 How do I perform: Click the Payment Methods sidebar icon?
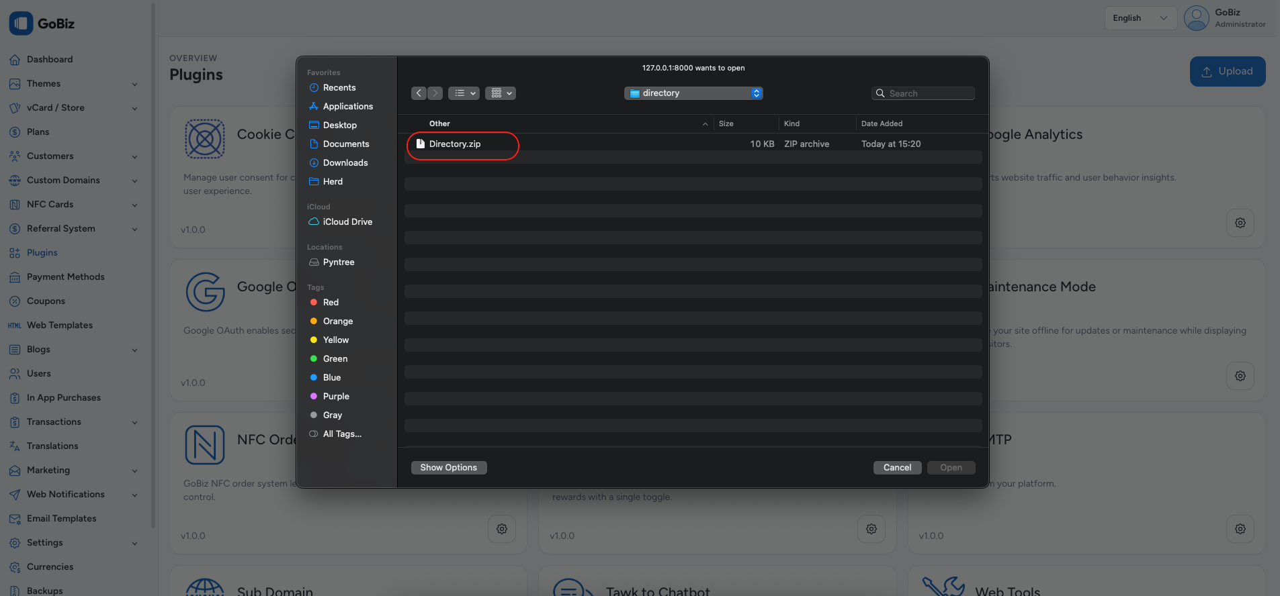click(x=15, y=277)
